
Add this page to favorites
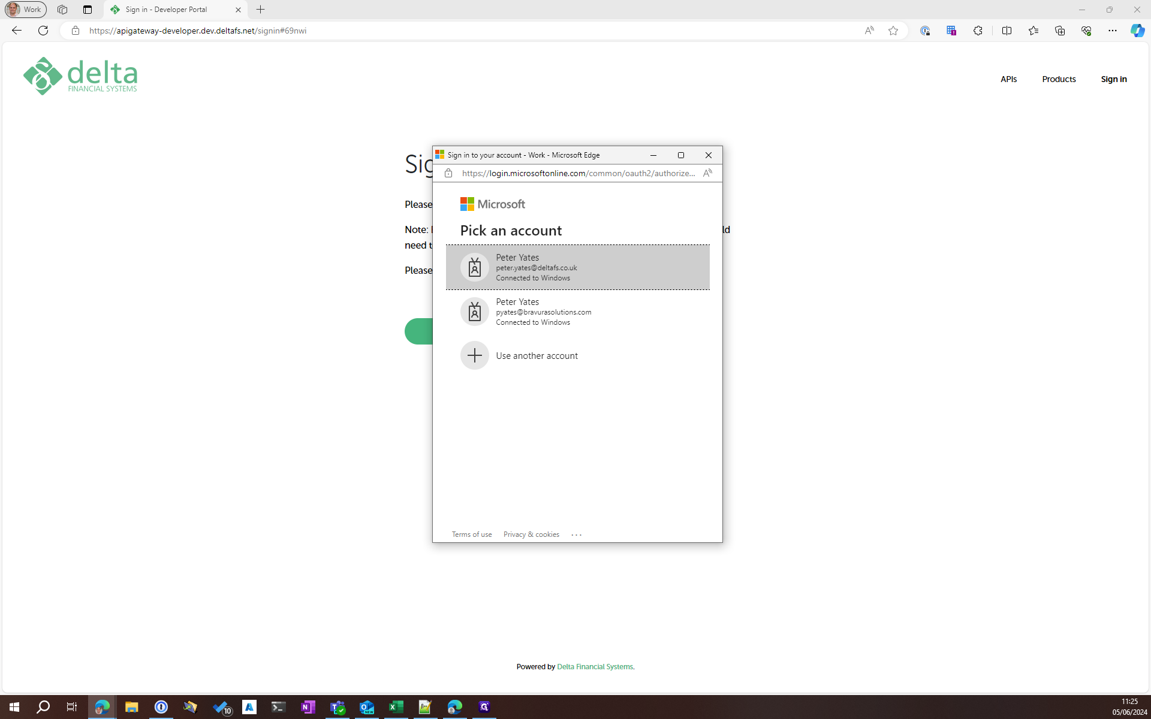pos(893,31)
